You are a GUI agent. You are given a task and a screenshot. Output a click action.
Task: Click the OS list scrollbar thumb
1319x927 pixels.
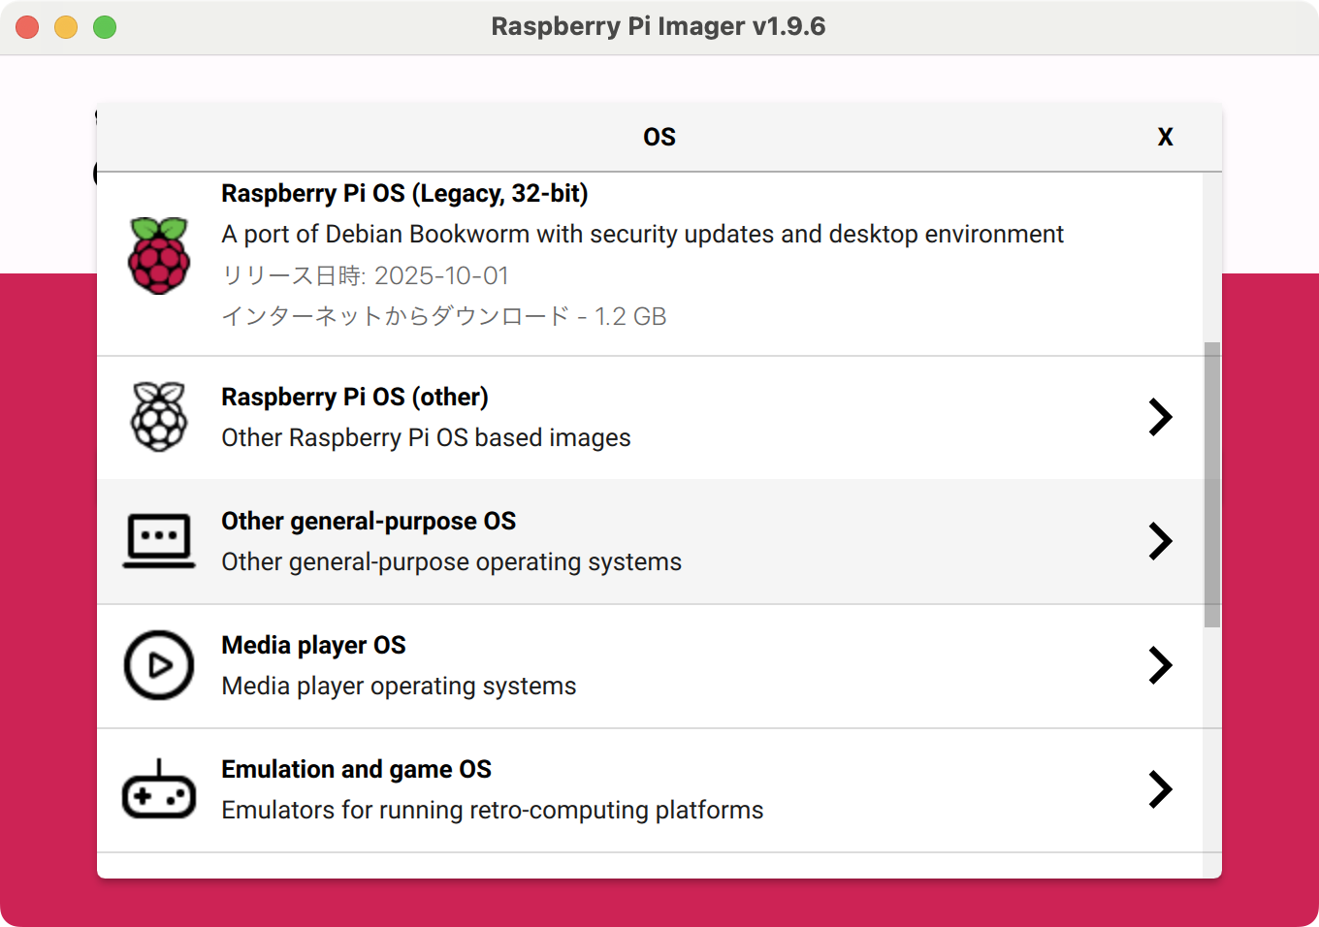(x=1212, y=485)
